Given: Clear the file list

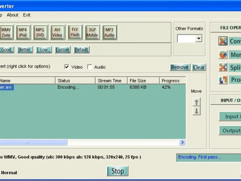Looking at the screenshot, I should click(199, 67).
